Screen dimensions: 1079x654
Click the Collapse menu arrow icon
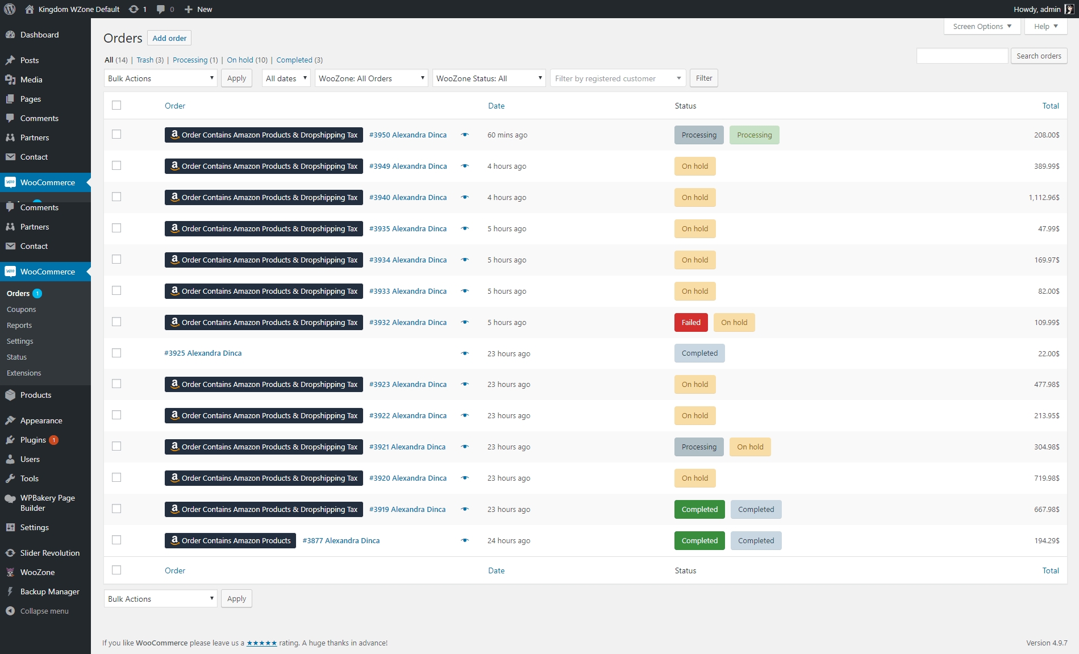(x=10, y=611)
